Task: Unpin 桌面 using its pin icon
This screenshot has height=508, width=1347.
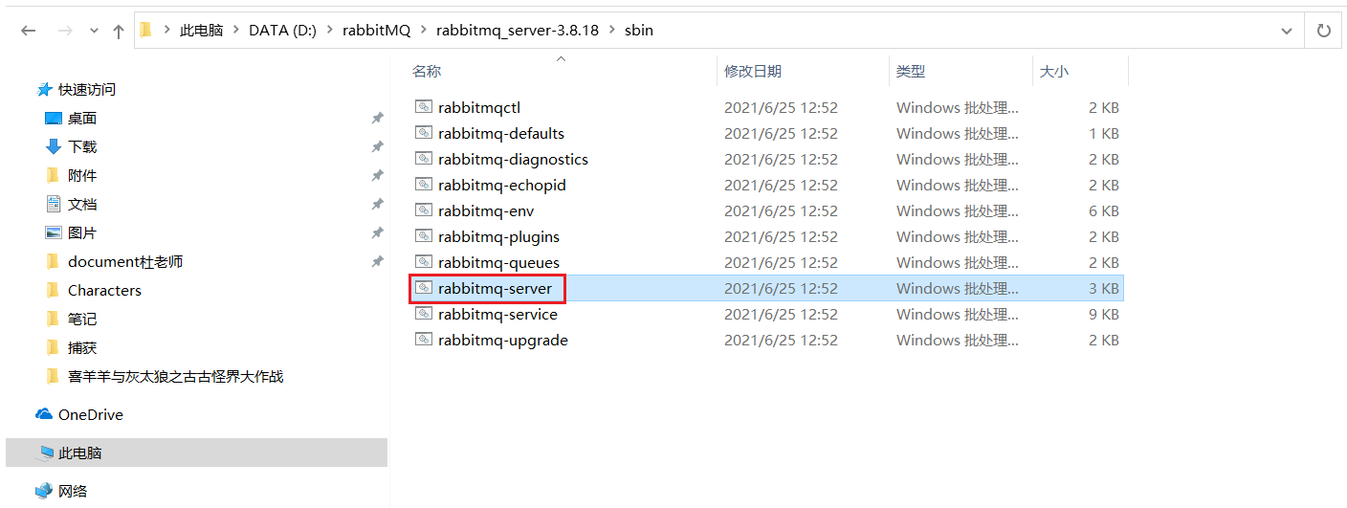Action: (377, 118)
